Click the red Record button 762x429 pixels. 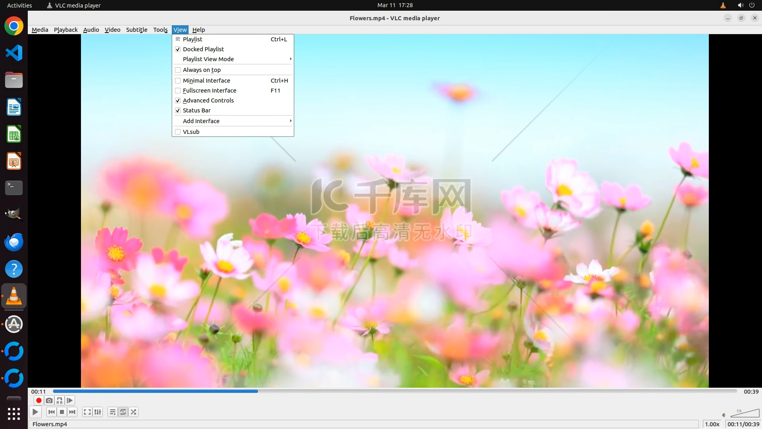coord(38,400)
